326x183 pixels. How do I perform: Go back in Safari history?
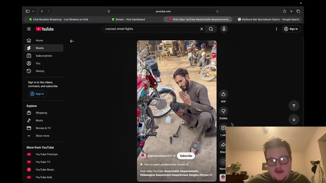point(42,11)
